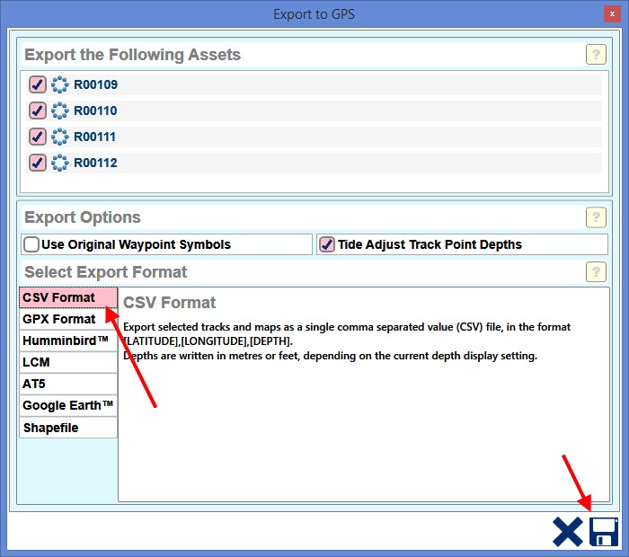Uncheck the R00109 asset checkbox
Image resolution: width=629 pixels, height=557 pixels.
click(x=37, y=85)
